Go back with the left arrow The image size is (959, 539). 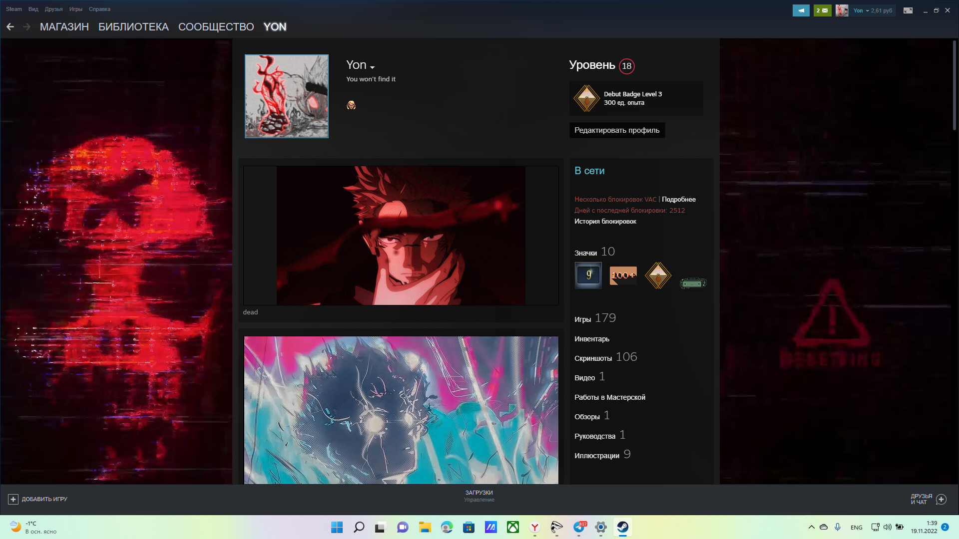point(10,27)
